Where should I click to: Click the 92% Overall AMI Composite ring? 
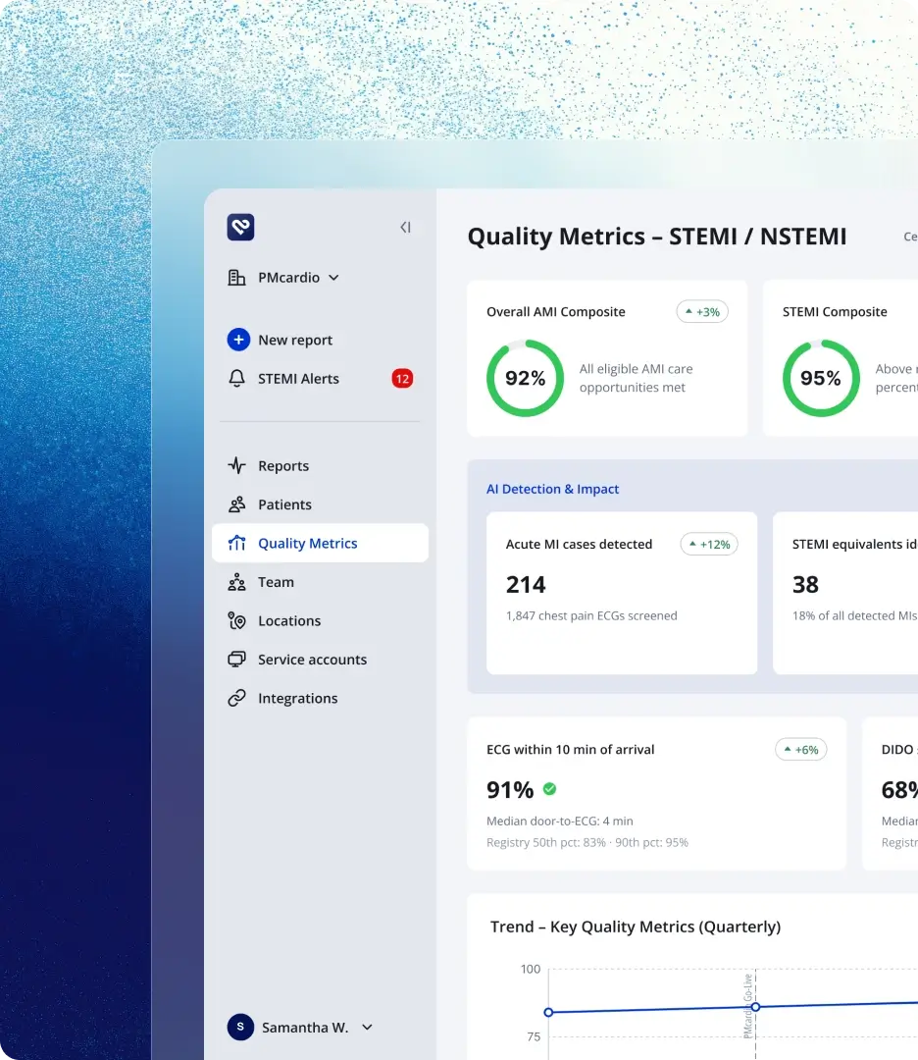(x=525, y=378)
